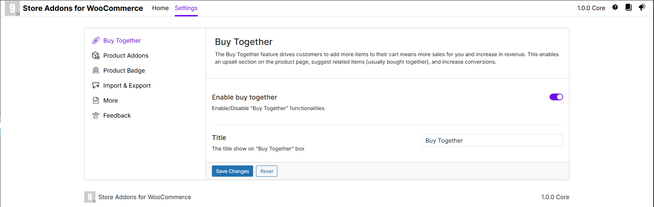The image size is (654, 207).
Task: Open the documentation book icon
Action: [x=629, y=7]
